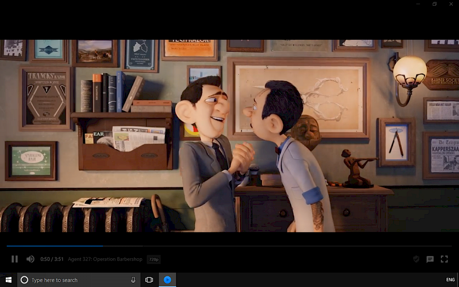
Task: Open the subtitles speech bubble icon
Action: [430, 259]
